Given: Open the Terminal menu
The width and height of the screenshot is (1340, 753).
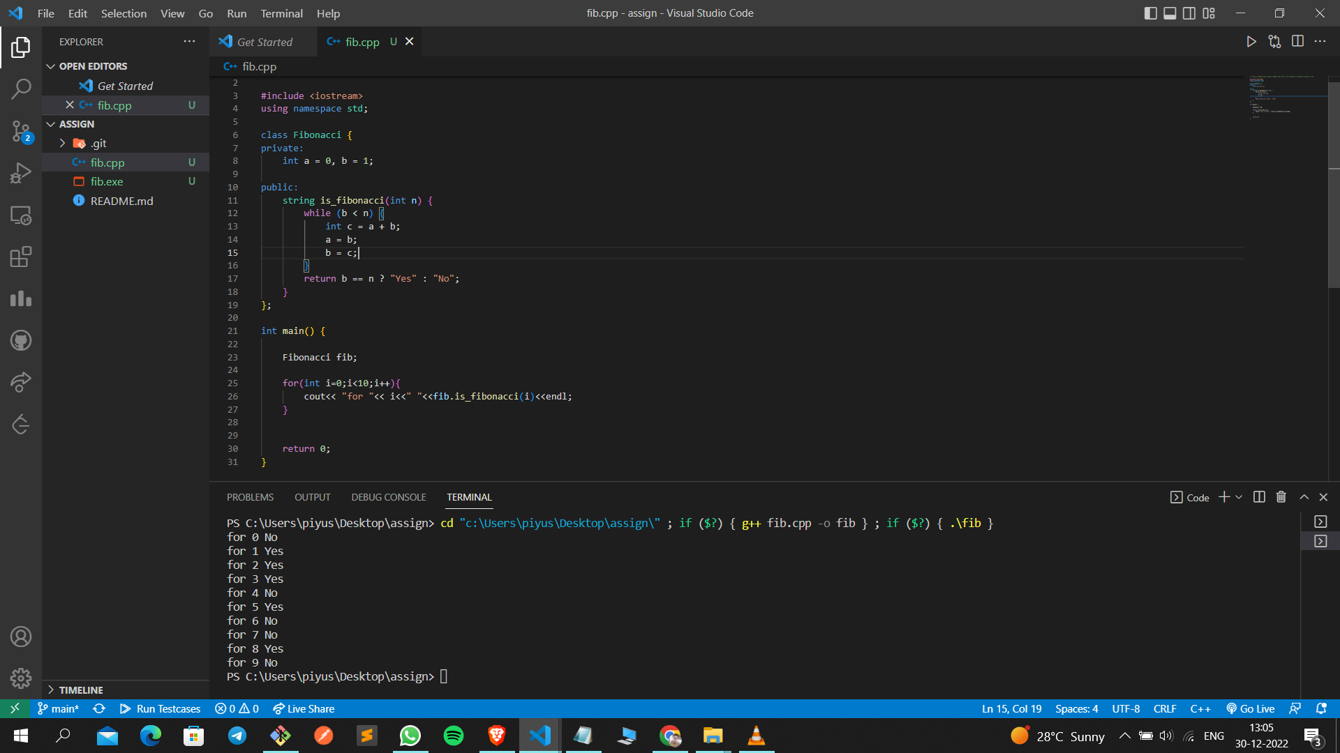Looking at the screenshot, I should pos(281,13).
